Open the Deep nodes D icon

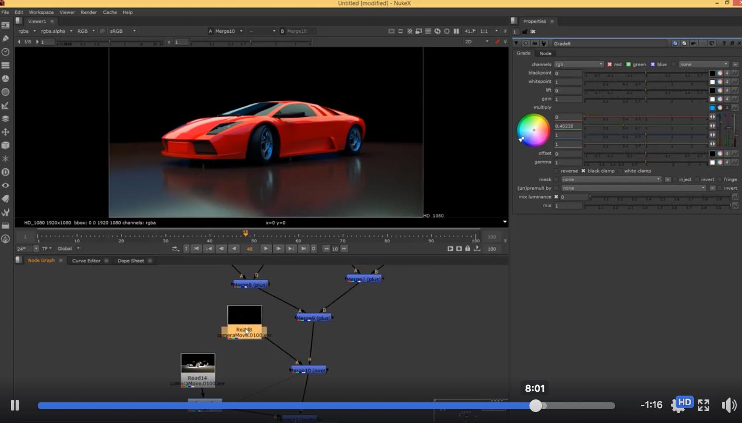point(6,172)
